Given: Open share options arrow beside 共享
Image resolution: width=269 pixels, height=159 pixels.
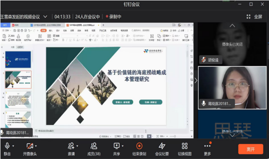Looking at the screenshot, I should 122,146.
